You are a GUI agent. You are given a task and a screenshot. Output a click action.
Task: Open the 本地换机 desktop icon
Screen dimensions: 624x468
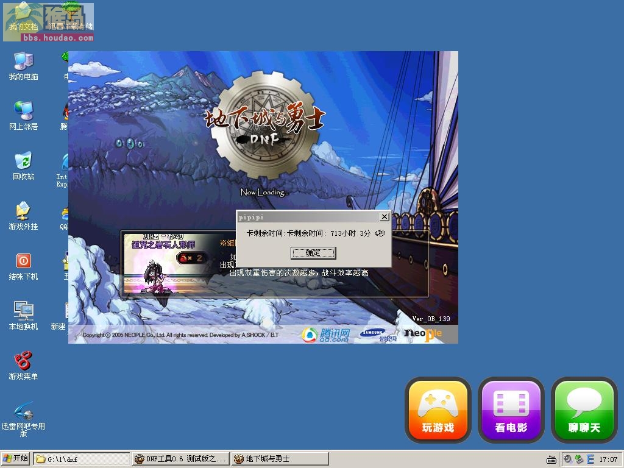[24, 316]
